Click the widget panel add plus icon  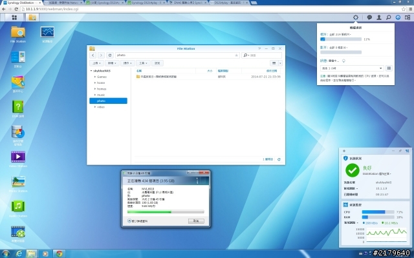pos(344,151)
